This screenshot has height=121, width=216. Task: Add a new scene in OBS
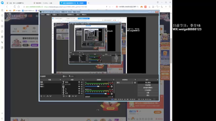tap(41, 96)
